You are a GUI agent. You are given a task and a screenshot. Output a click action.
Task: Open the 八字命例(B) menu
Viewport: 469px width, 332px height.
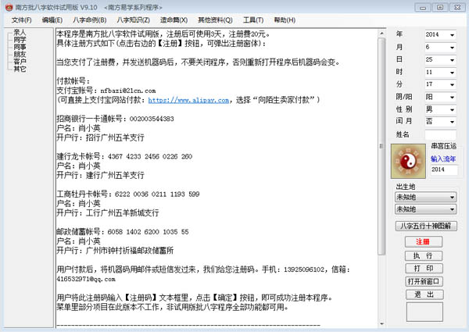[89, 20]
